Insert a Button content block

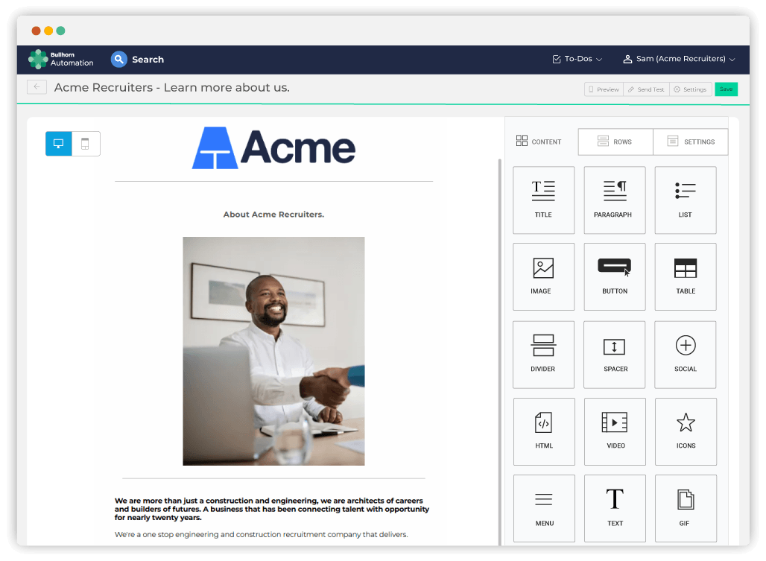(x=615, y=277)
